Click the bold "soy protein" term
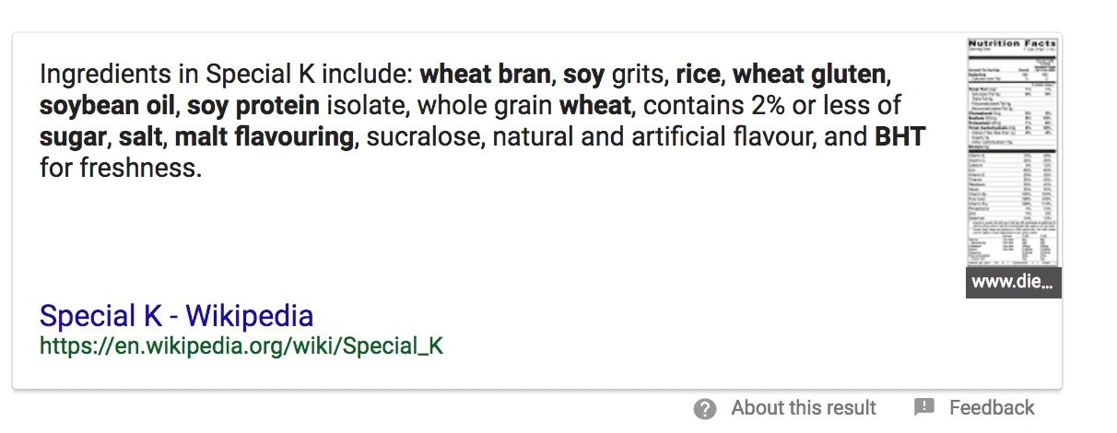The width and height of the screenshot is (1117, 433). [253, 106]
